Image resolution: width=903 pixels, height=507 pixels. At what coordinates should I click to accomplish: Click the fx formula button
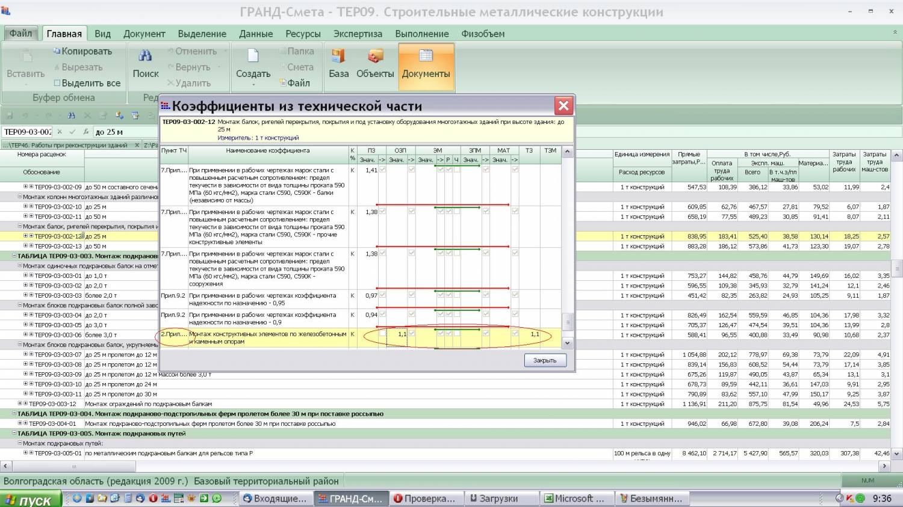(86, 132)
